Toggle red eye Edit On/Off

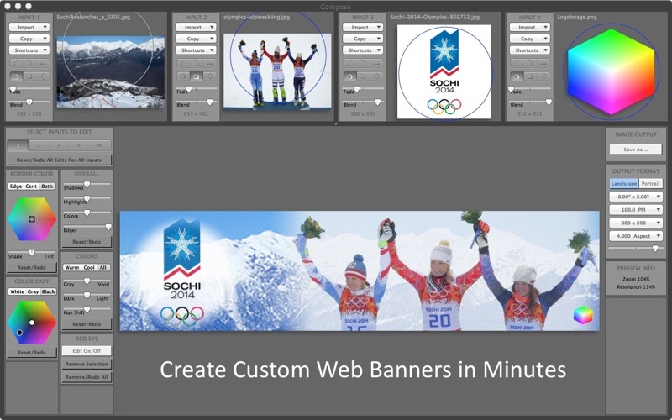(87, 351)
